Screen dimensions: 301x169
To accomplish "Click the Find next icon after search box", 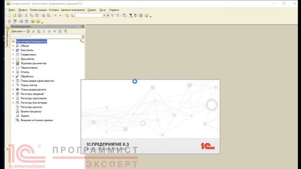I will click(112, 15).
